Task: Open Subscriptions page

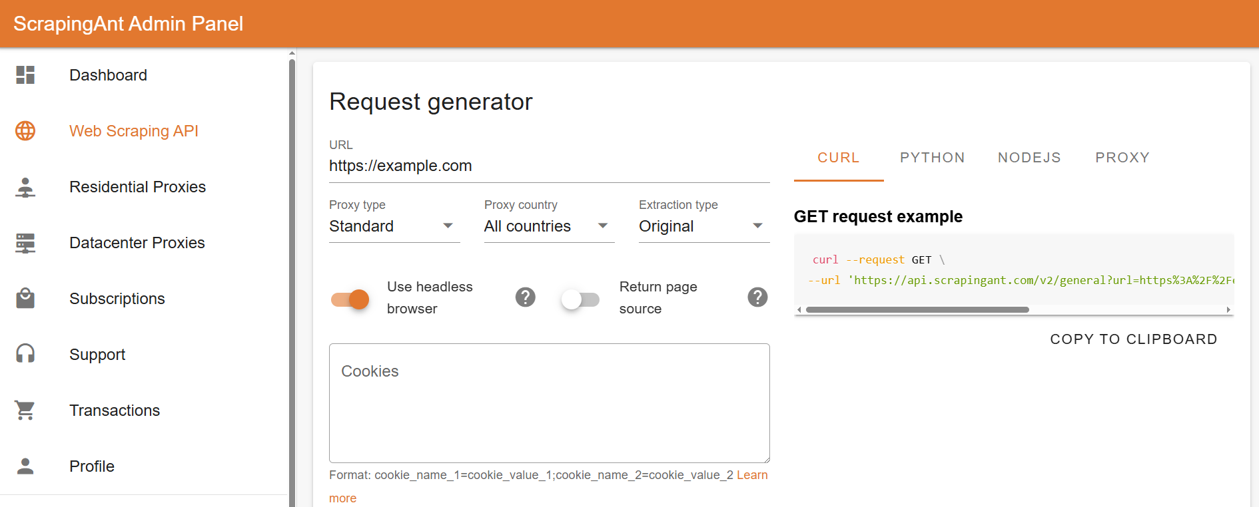Action: pyautogui.click(x=117, y=299)
